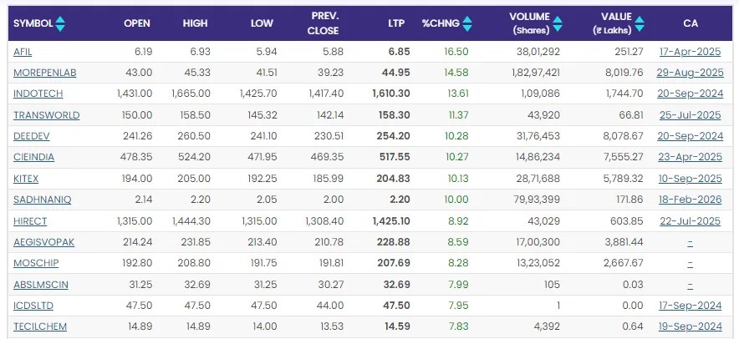Open the 10-Sep-2025 CA date for KITEX

690,179
